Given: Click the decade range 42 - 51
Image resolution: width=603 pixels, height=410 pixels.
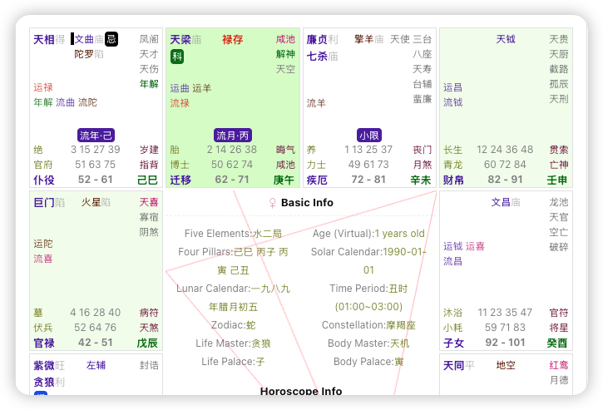Looking at the screenshot, I should click(96, 343).
